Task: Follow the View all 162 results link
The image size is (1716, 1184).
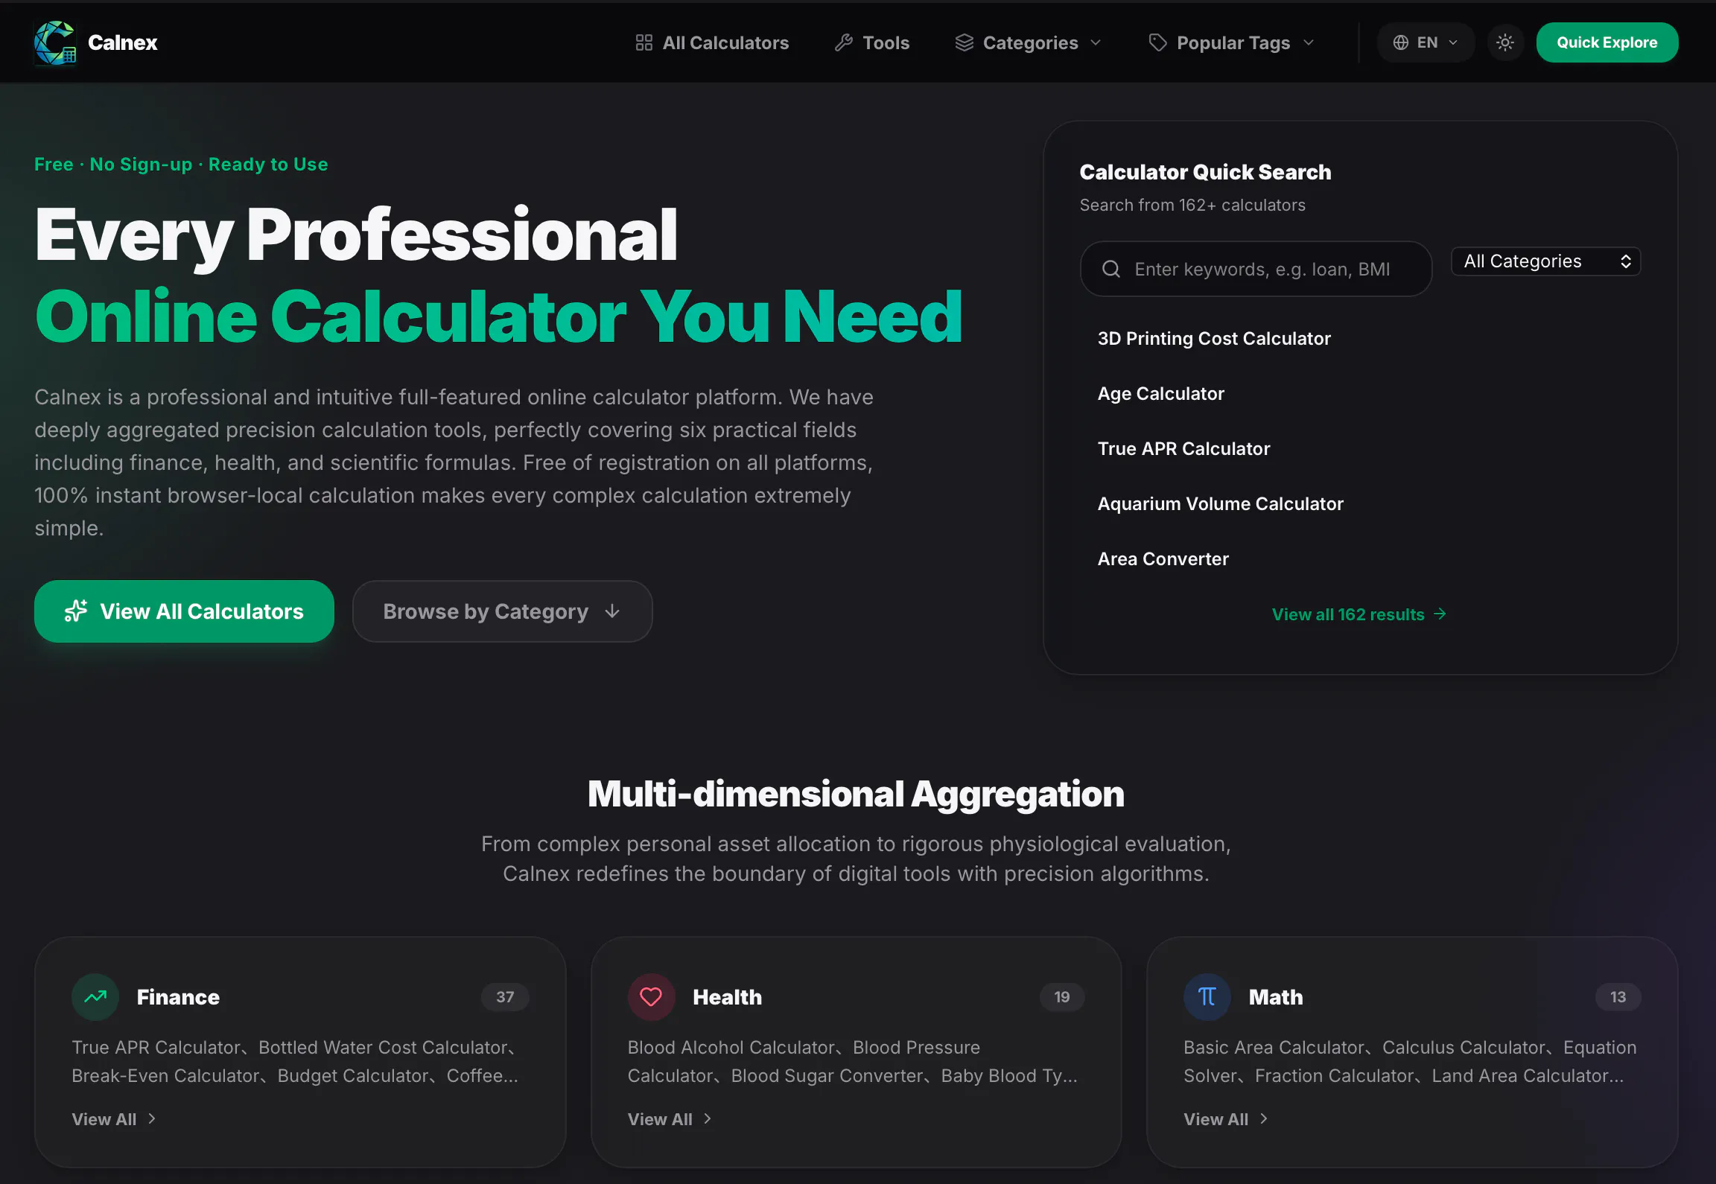Action: click(x=1359, y=614)
